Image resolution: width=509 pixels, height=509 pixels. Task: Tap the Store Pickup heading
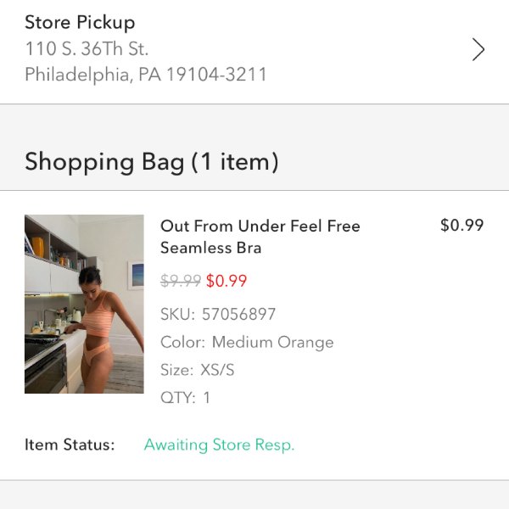[80, 23]
